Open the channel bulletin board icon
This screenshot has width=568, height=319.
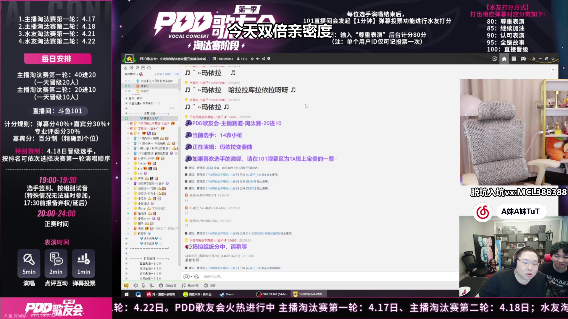[x=143, y=68]
